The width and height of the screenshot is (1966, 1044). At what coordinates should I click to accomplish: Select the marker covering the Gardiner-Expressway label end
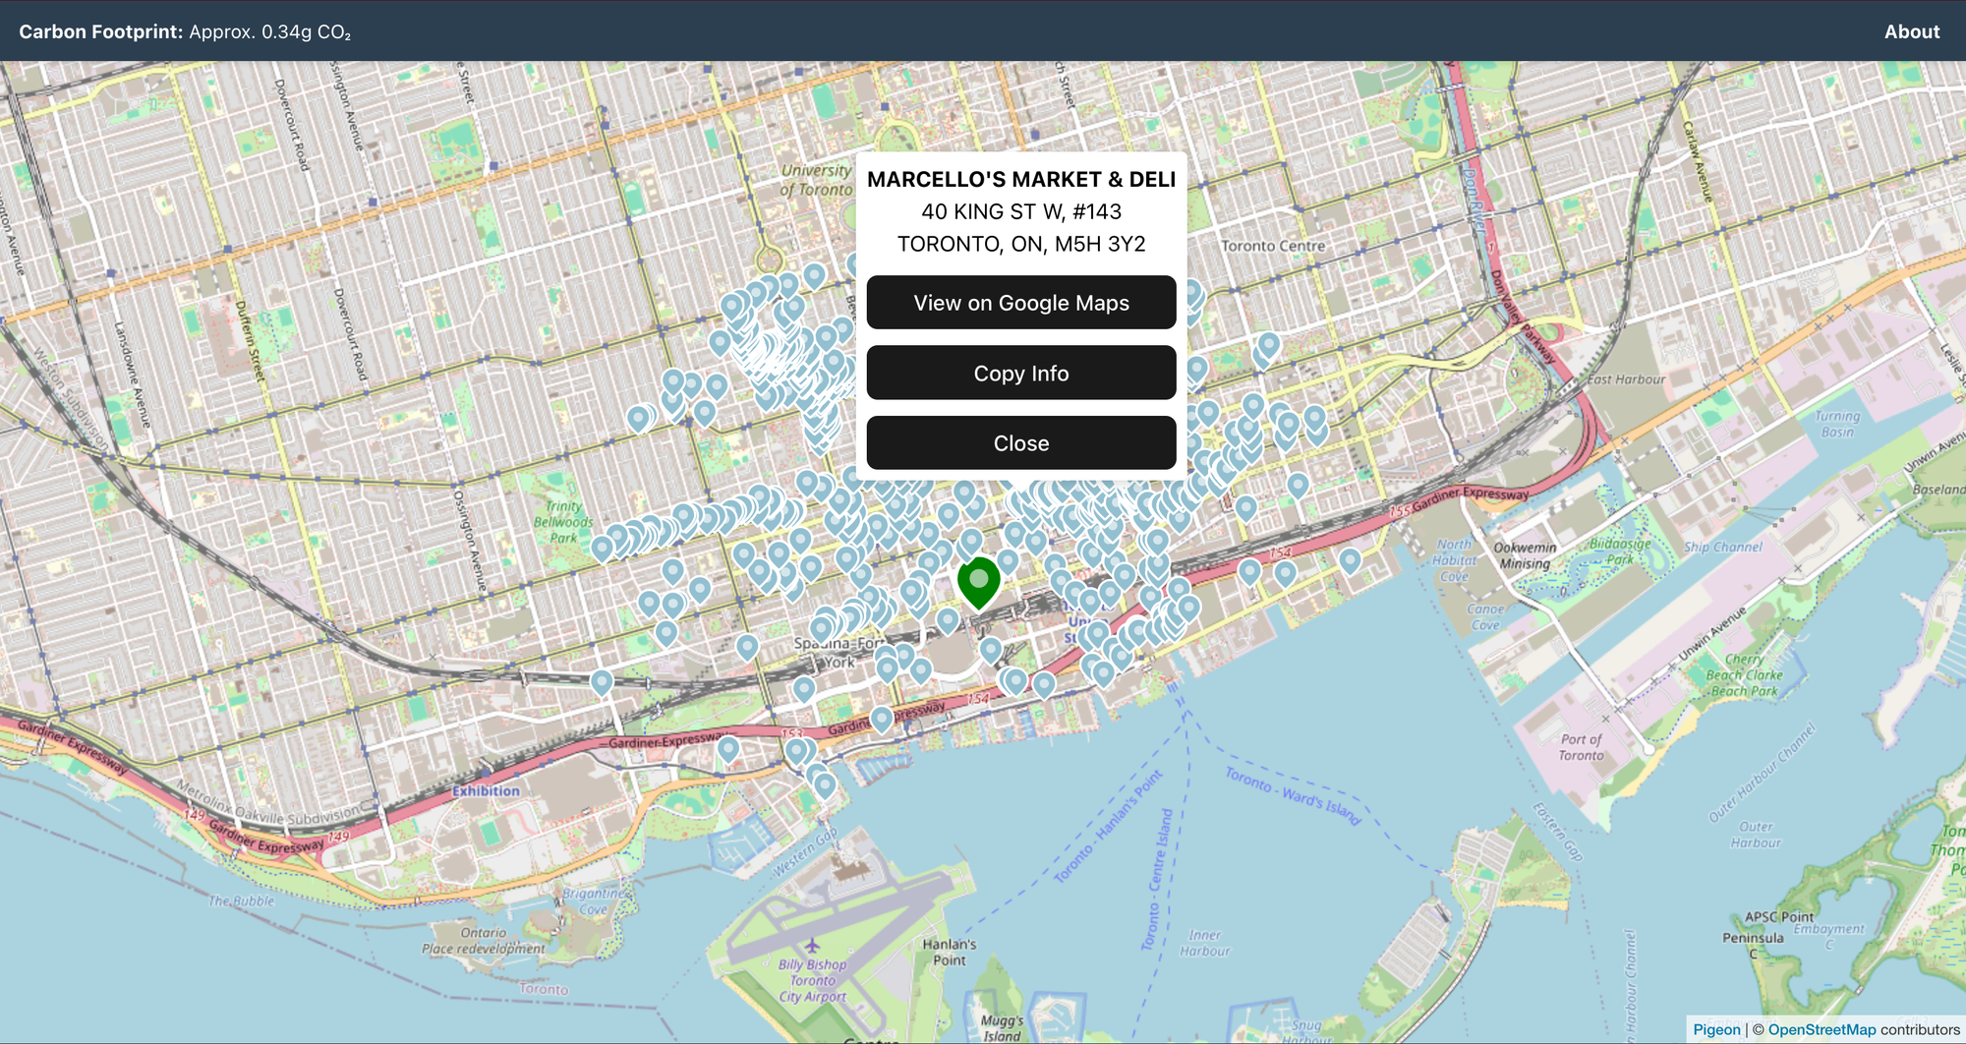[x=728, y=750]
